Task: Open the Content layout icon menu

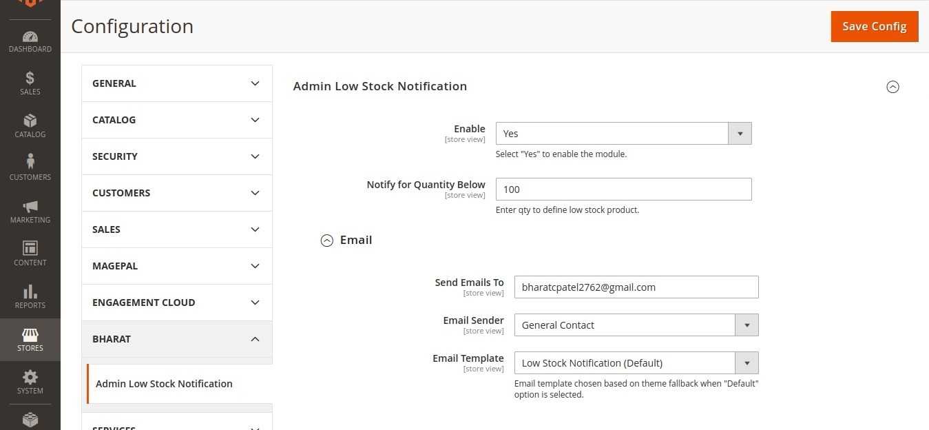Action: click(30, 254)
